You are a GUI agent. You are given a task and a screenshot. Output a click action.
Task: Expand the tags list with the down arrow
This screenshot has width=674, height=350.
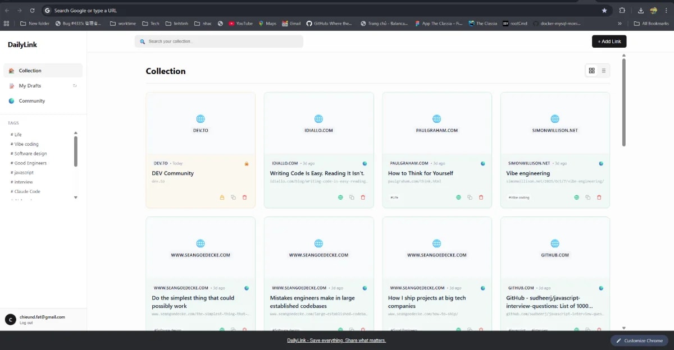click(x=75, y=197)
